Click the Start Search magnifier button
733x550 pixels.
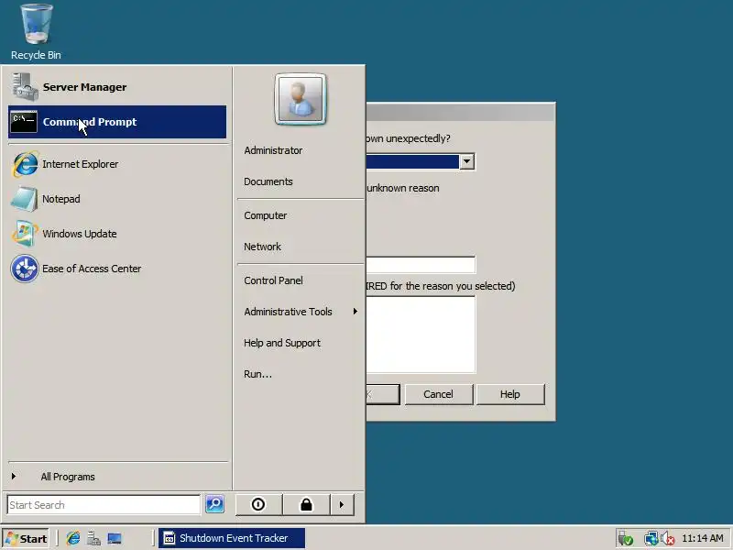pyautogui.click(x=215, y=504)
